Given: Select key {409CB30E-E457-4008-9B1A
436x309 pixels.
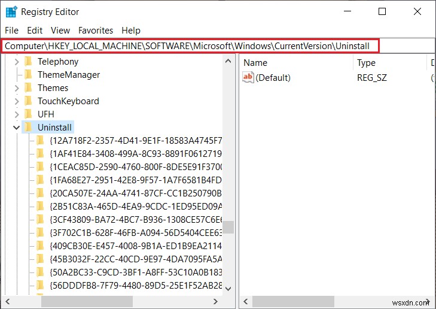Looking at the screenshot, I should 136,246.
